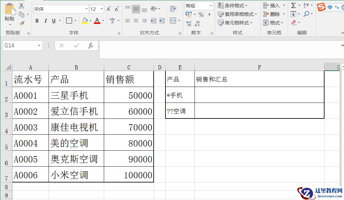344x200 pixels.
Task: Toggle wrap text
Action: point(173,9)
